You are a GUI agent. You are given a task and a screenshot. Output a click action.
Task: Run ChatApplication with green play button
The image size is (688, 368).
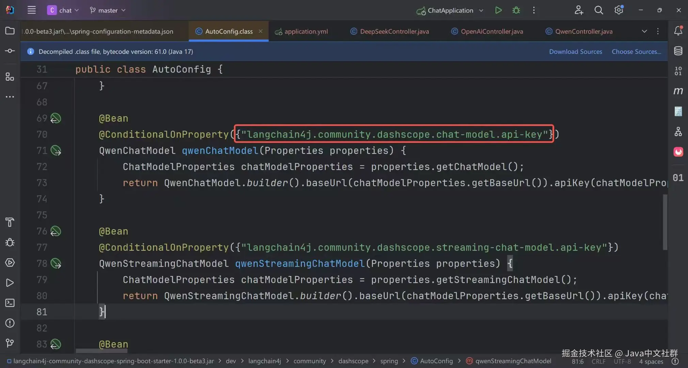point(498,10)
